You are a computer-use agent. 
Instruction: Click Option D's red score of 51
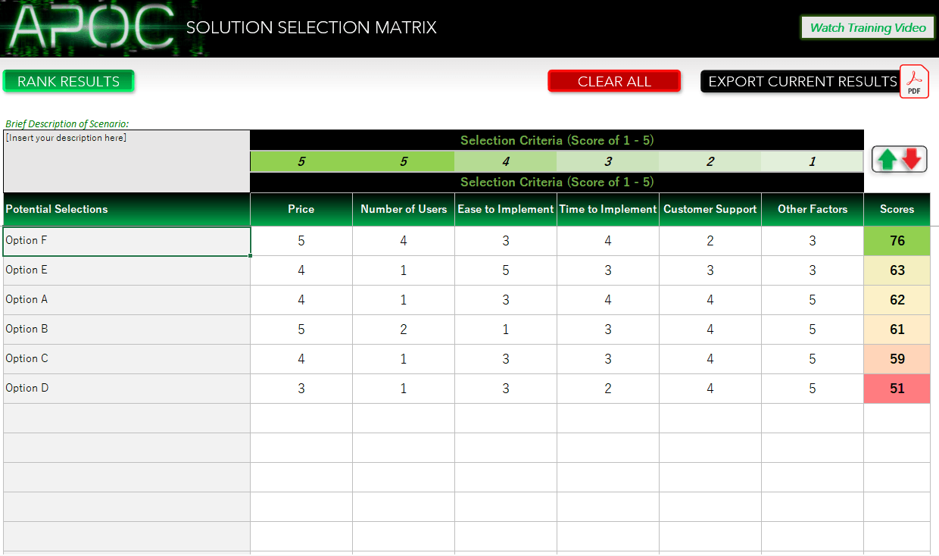[x=897, y=388]
